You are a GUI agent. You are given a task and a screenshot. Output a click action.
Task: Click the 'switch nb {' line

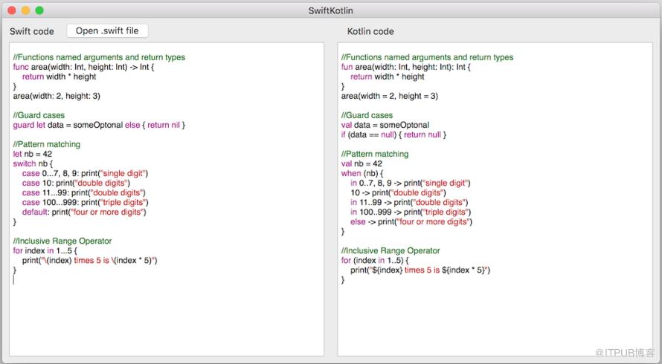33,163
